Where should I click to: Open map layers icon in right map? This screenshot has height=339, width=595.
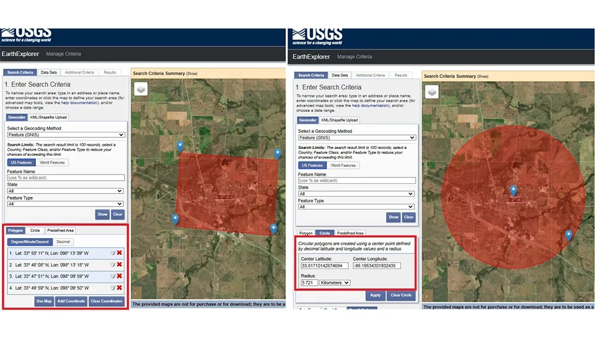[432, 92]
